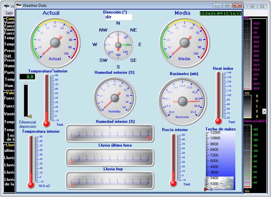Viewport: 271px width, 197px height.
Task: Click the green date and time display
Action: (220, 13)
